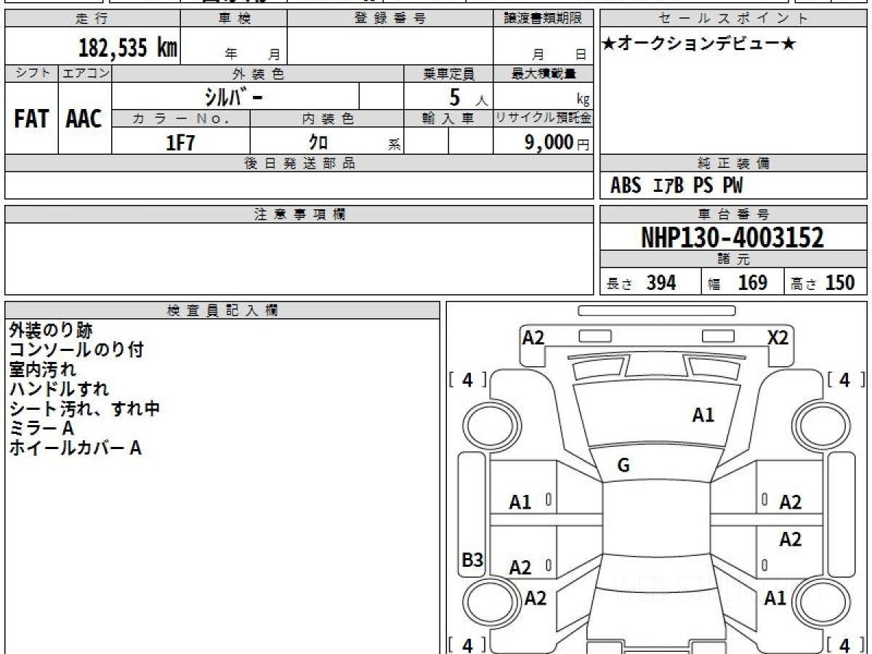Image resolution: width=872 pixels, height=654 pixels.
Task: Click the セールスポイント section header
Action: click(734, 19)
